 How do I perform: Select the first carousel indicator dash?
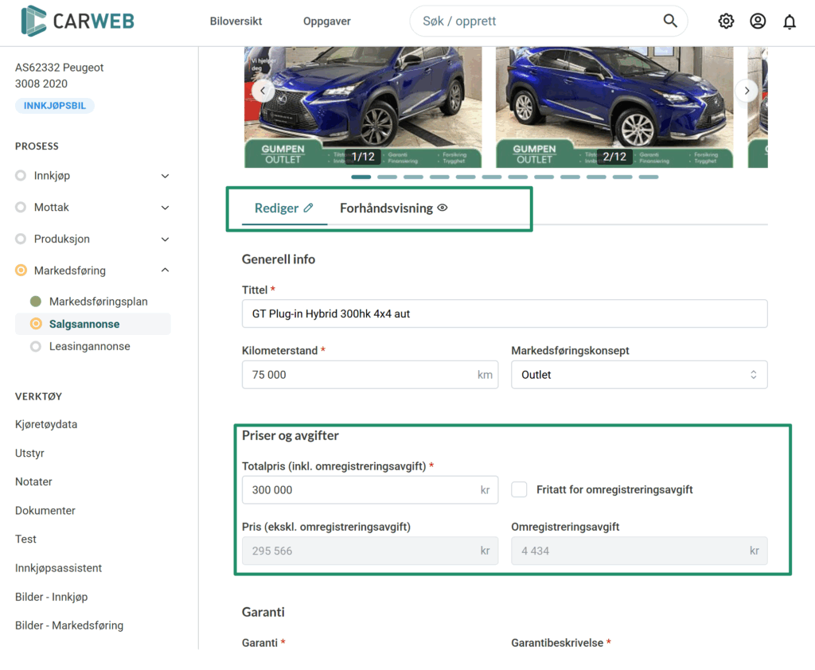(361, 177)
